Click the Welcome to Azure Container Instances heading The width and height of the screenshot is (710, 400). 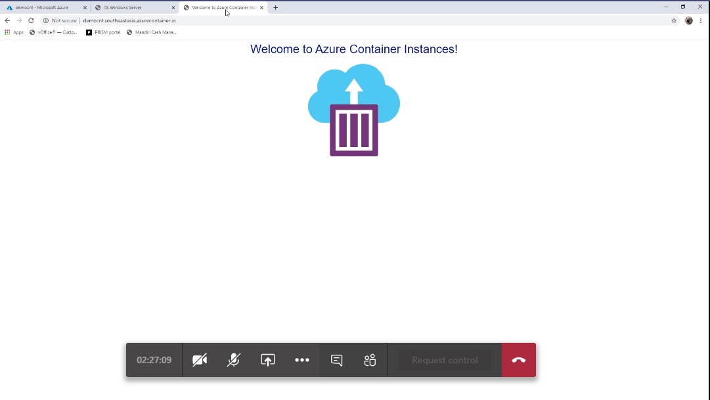[353, 49]
